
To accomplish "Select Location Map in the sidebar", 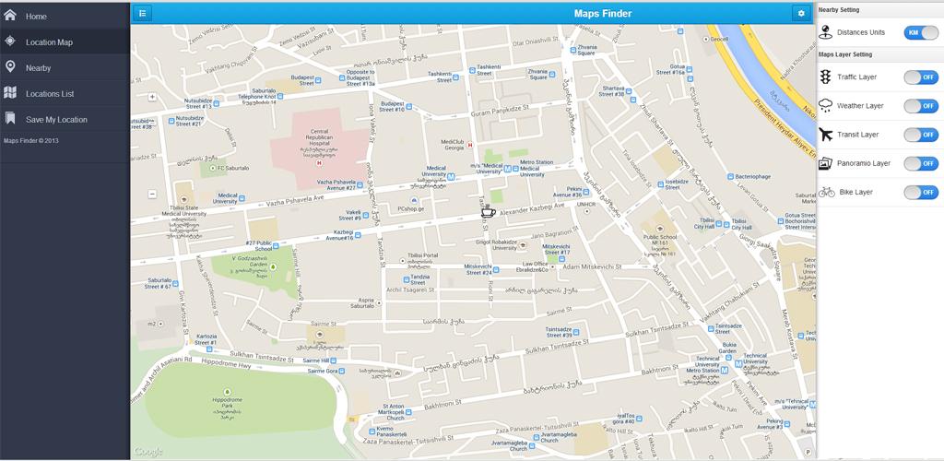I will [x=65, y=42].
